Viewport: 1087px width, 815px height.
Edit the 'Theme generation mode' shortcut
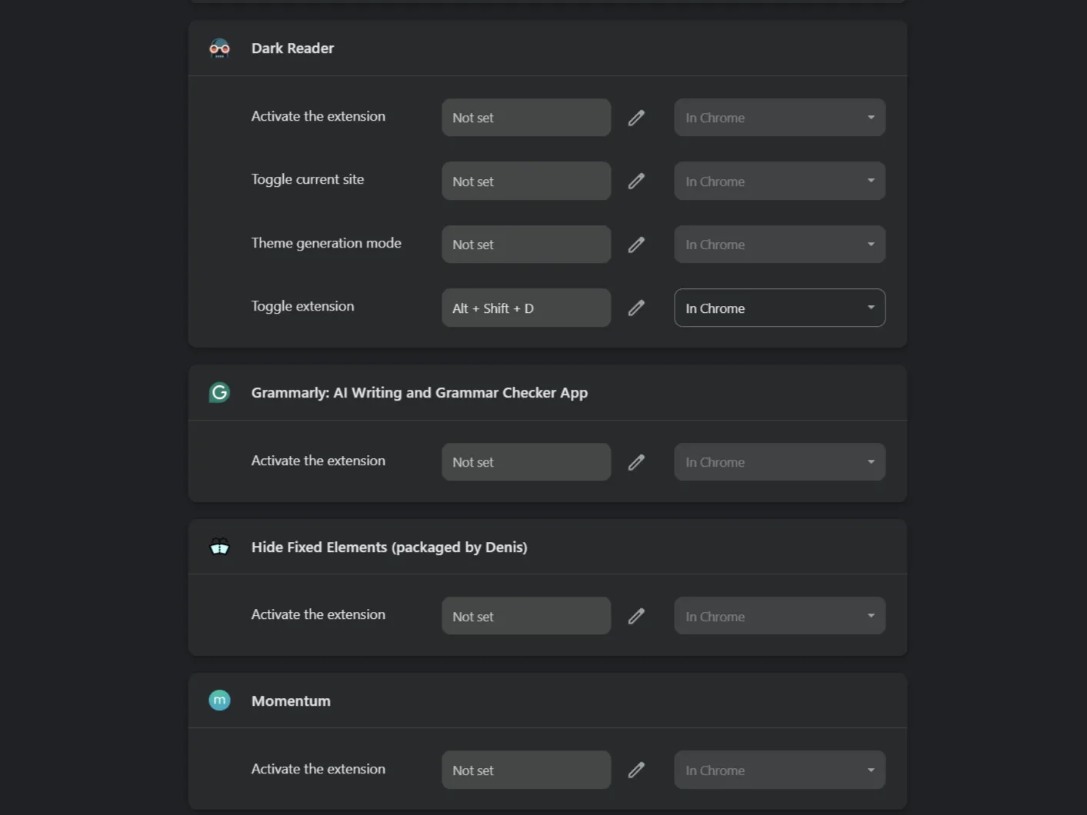pos(636,244)
